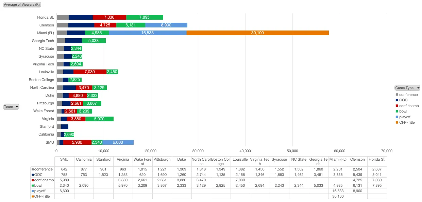
Task: Click Miami's orange 30,100 CFP-Title bar
Action: [258, 33]
